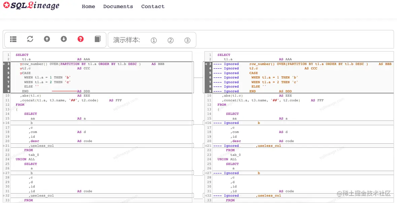Click the circled down-arrow icon
This screenshot has width=397, height=203.
pyautogui.click(x=64, y=39)
